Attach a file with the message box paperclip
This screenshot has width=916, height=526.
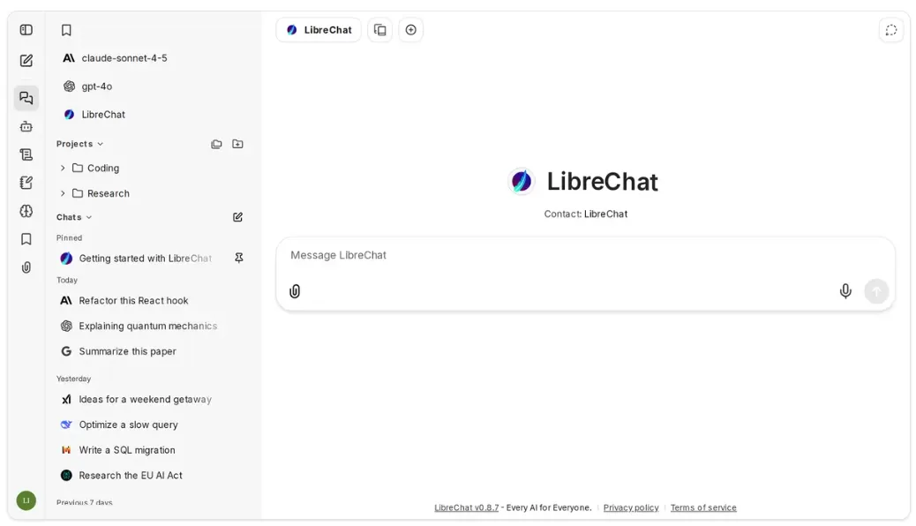point(295,291)
